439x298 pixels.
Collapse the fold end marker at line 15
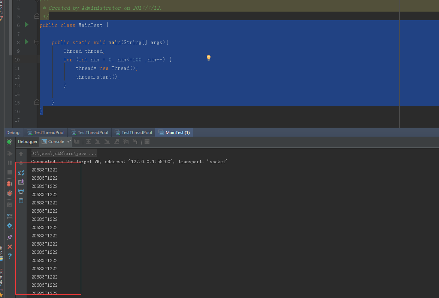click(37, 103)
